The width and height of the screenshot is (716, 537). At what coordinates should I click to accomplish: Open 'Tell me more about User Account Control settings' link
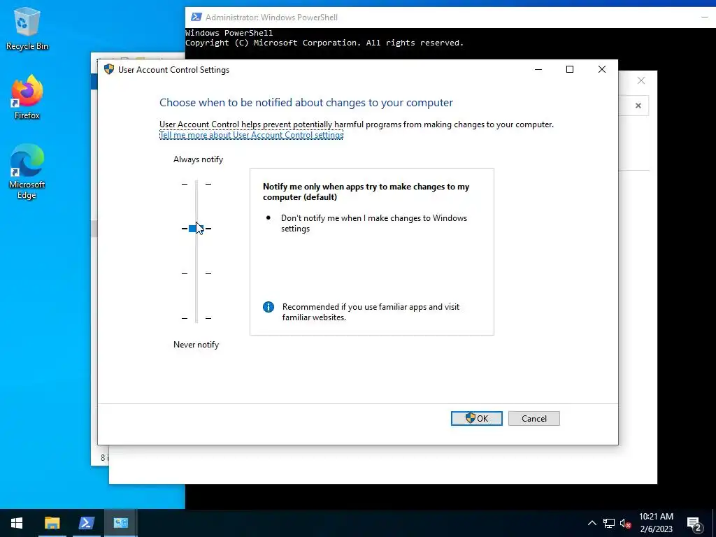tap(251, 135)
